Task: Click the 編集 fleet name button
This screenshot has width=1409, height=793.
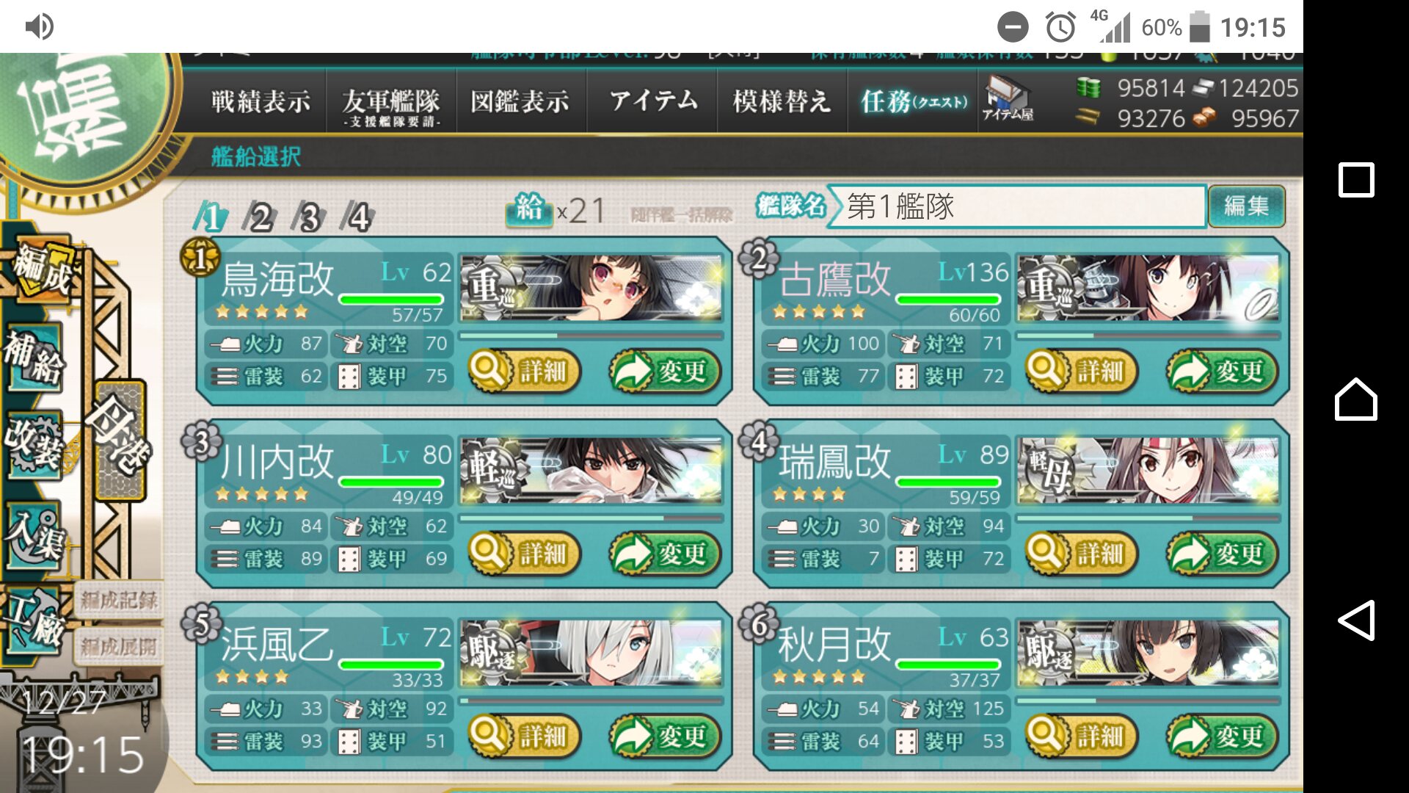Action: (x=1246, y=206)
